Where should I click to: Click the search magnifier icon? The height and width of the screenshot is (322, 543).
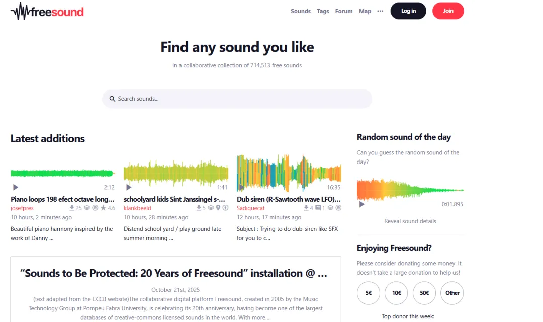pyautogui.click(x=112, y=99)
